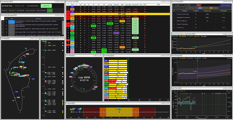Open settings gear of Lap Time Distribution panel
The width and height of the screenshot is (233, 120).
[x=57, y=38]
